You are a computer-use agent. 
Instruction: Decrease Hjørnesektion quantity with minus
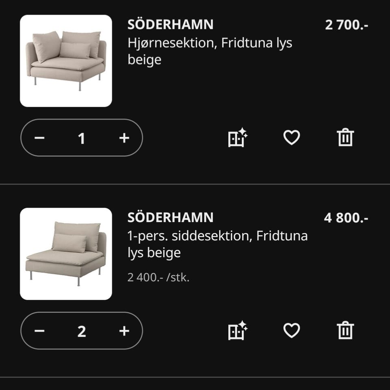(x=39, y=138)
